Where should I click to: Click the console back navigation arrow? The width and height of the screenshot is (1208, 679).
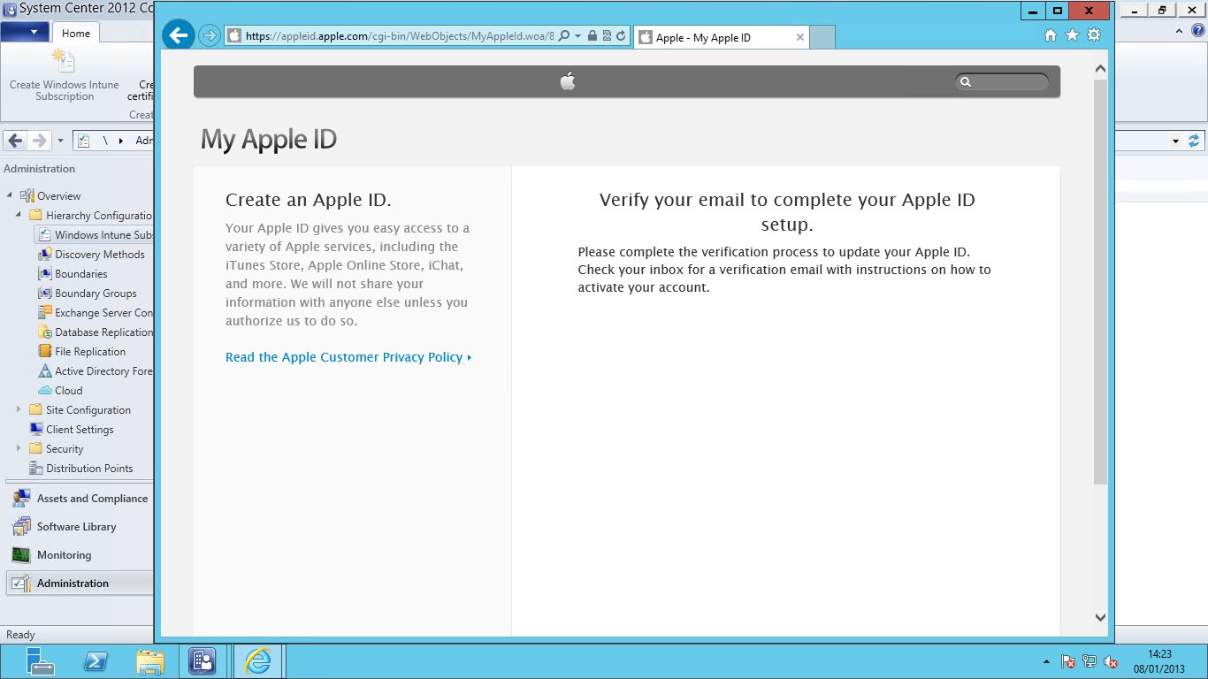[x=15, y=141]
